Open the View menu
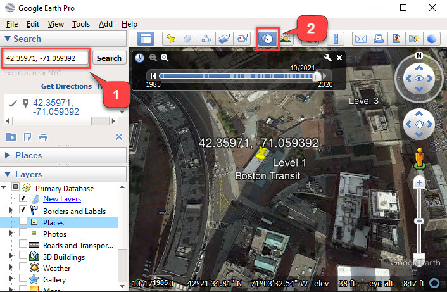 coord(56,24)
